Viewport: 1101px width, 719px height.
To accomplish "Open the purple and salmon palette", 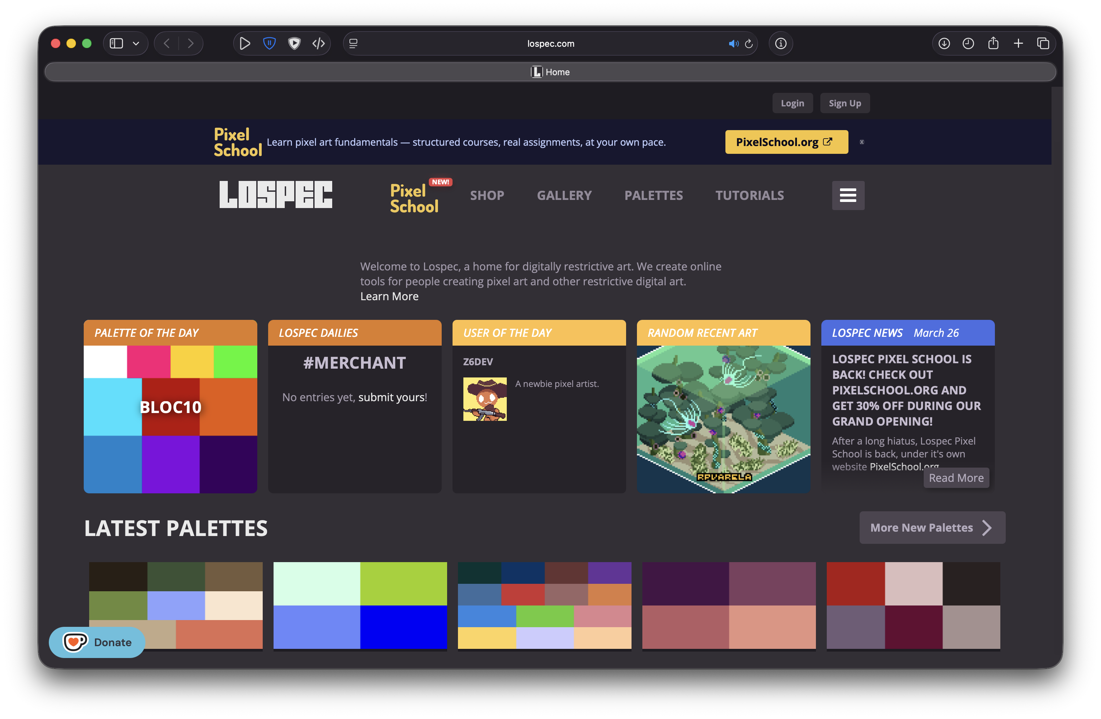I will (729, 606).
